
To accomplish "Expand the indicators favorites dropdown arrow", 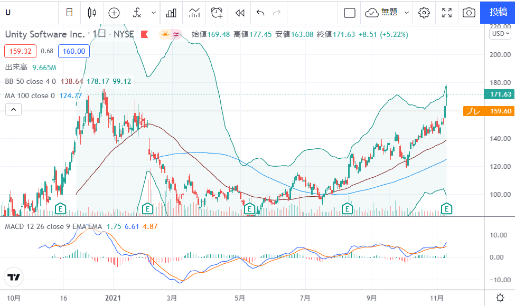I will click(153, 13).
